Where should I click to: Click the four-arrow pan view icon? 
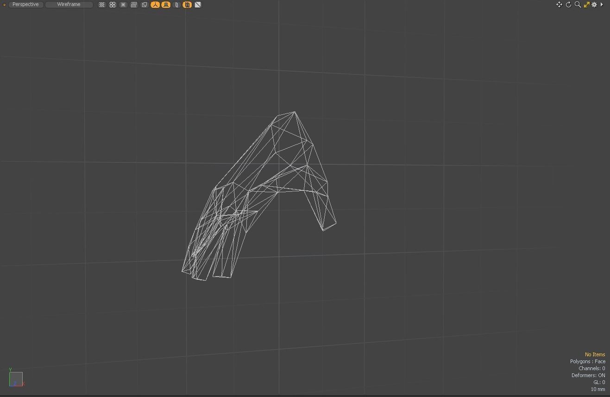point(559,5)
